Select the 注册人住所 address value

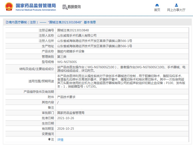click(95, 41)
